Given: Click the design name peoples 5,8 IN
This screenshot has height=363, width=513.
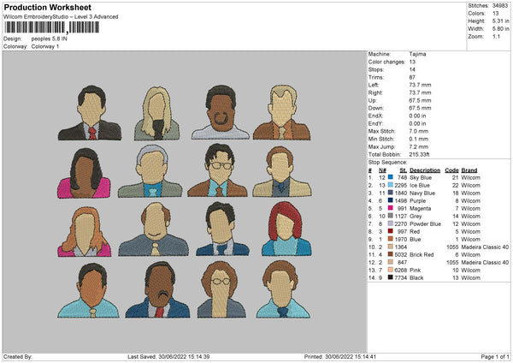Looking at the screenshot, I should tap(49, 39).
